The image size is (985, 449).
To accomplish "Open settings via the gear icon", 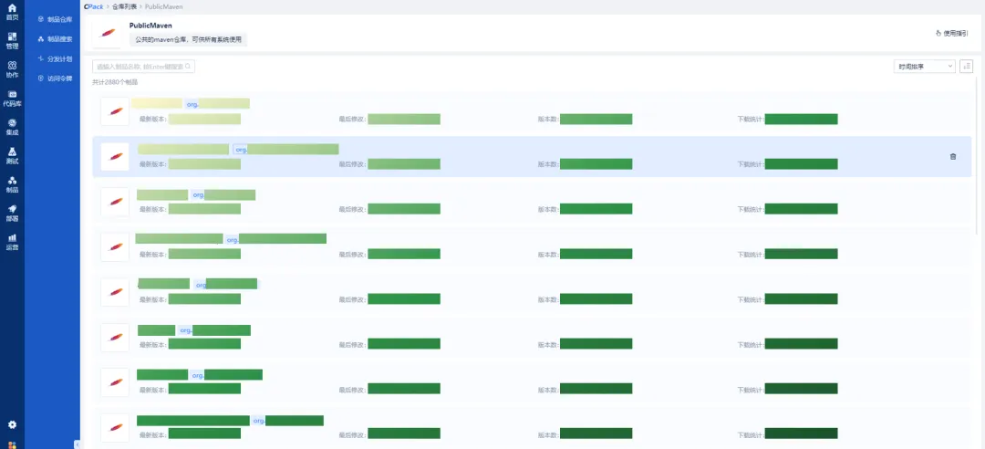I will click(x=12, y=424).
